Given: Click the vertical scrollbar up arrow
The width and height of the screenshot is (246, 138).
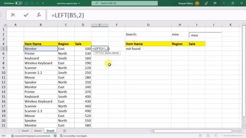Looking at the screenshot, I should click(x=244, y=25).
